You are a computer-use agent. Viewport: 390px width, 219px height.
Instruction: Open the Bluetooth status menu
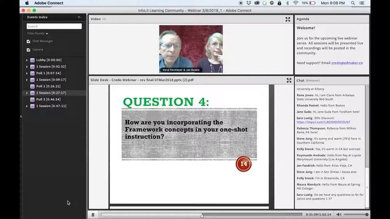[287, 3]
